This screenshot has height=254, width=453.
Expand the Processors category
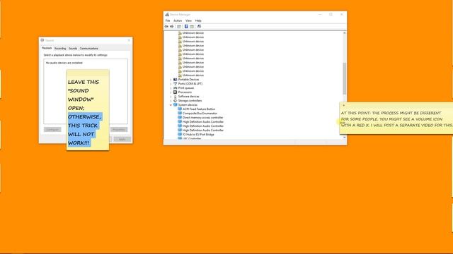(171, 92)
